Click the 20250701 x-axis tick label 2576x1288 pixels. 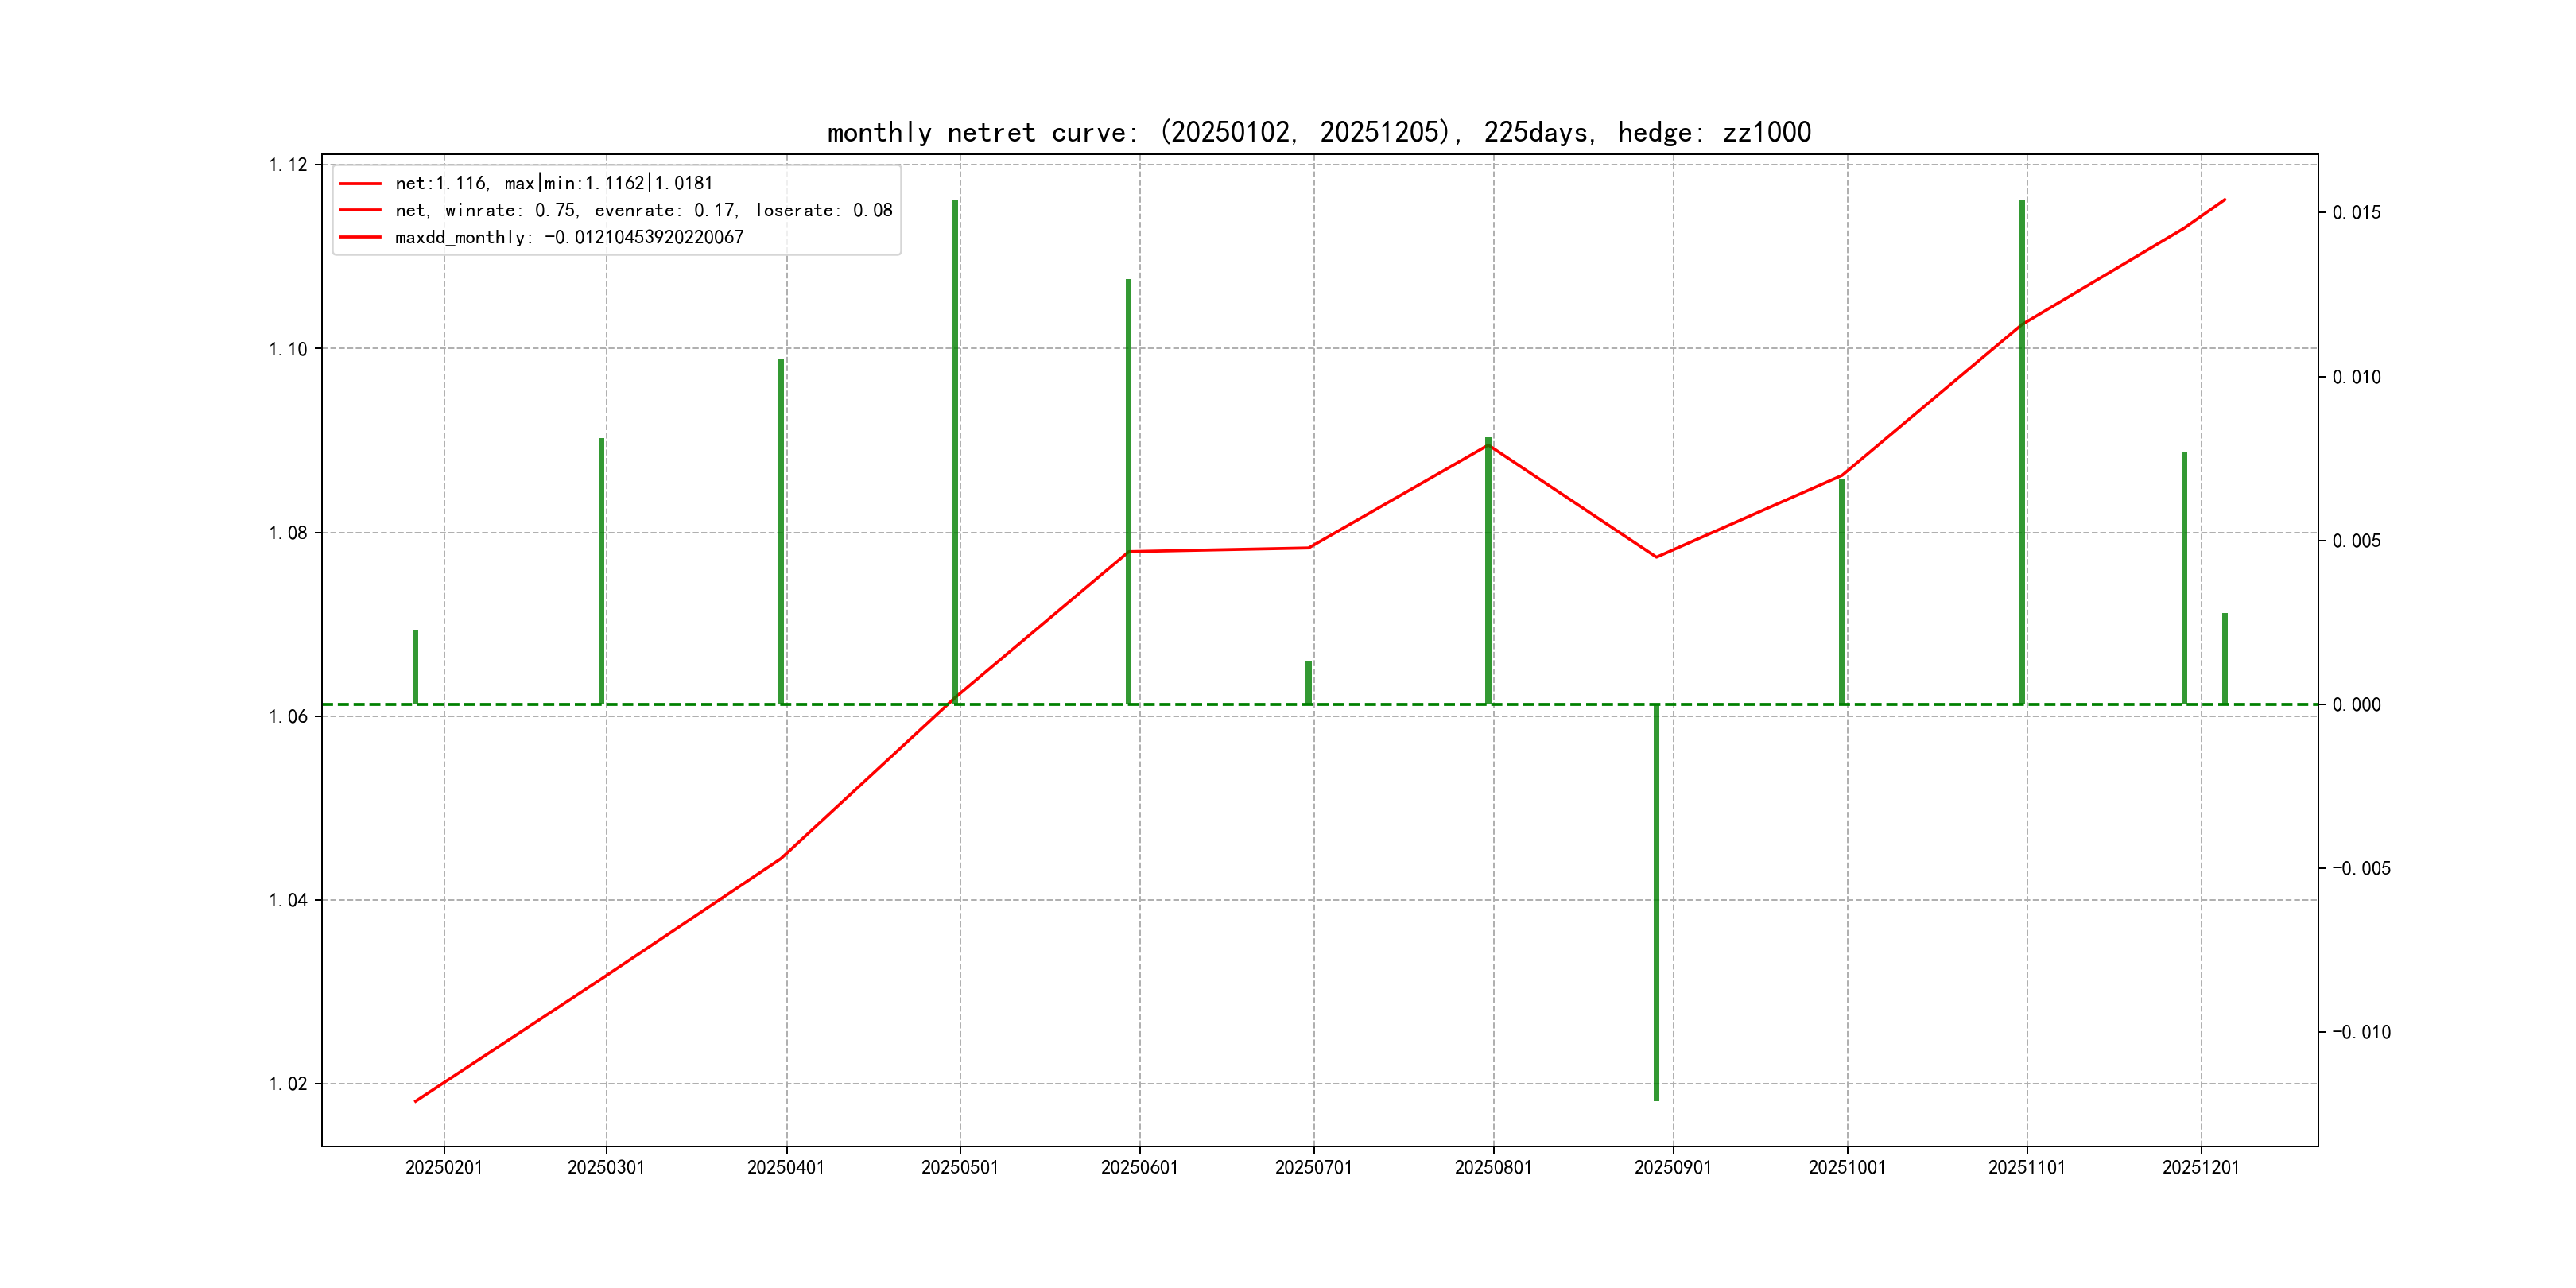coord(1313,1167)
